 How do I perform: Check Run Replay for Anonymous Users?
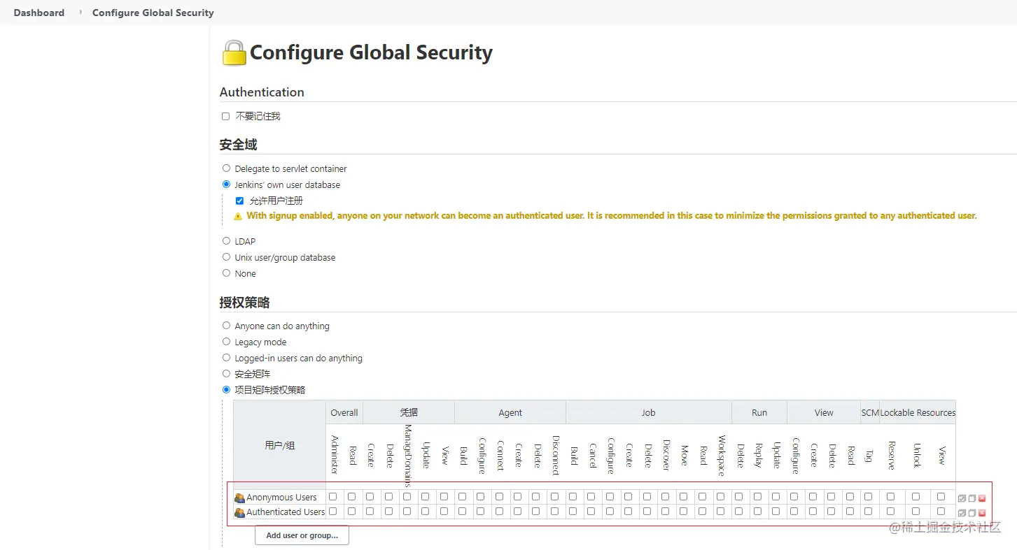click(757, 497)
